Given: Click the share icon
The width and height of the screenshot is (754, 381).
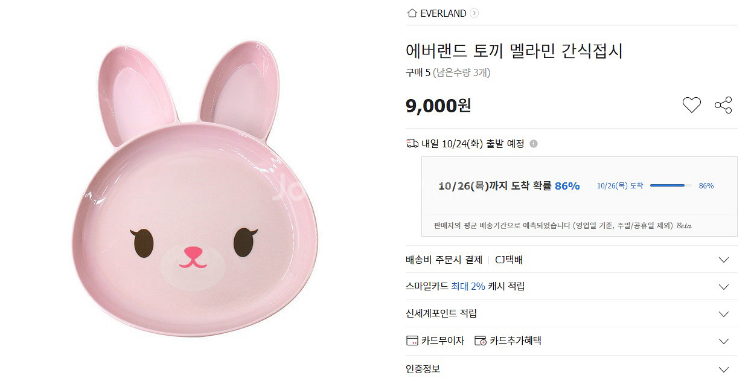Looking at the screenshot, I should 723,105.
